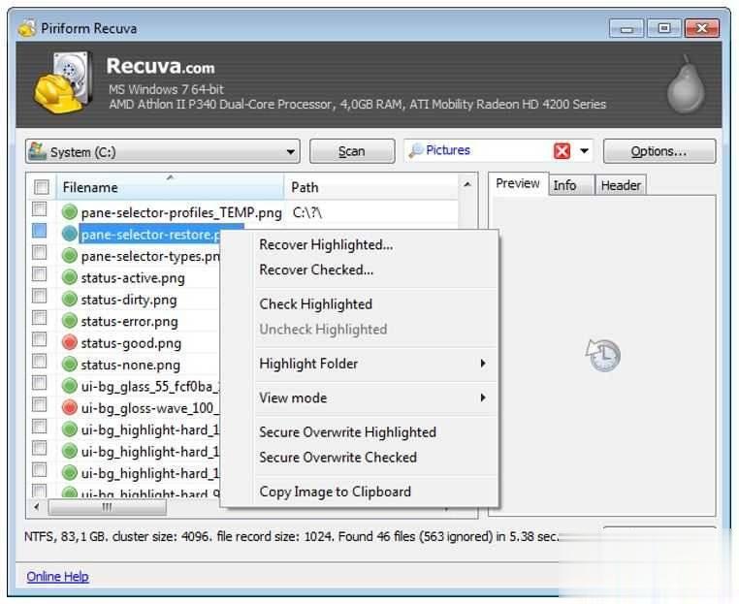The width and height of the screenshot is (739, 604).
Task: Click the Piriform pear logo
Action: point(686,84)
